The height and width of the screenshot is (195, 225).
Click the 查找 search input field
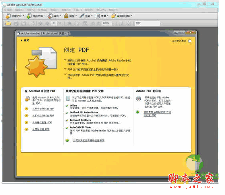coord(147,23)
